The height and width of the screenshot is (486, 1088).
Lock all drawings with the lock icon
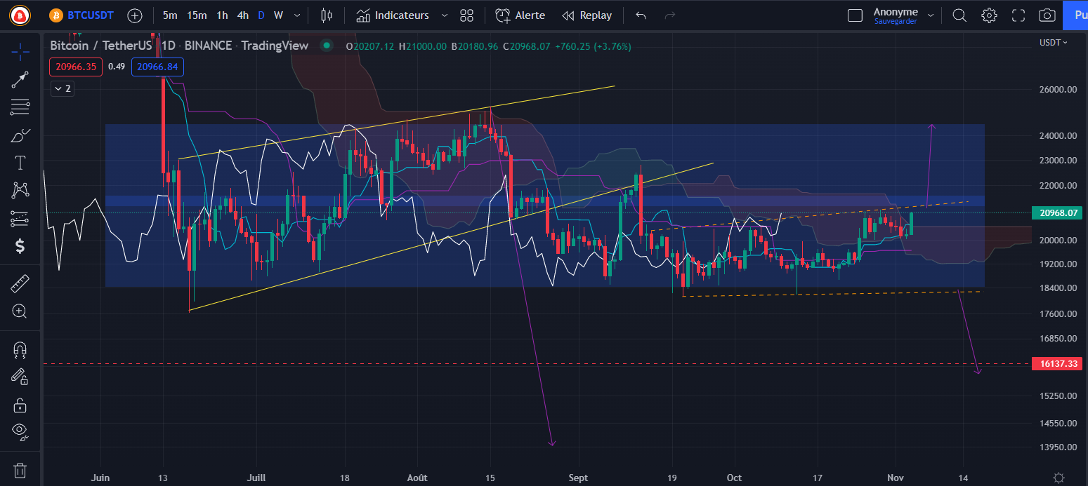(20, 405)
